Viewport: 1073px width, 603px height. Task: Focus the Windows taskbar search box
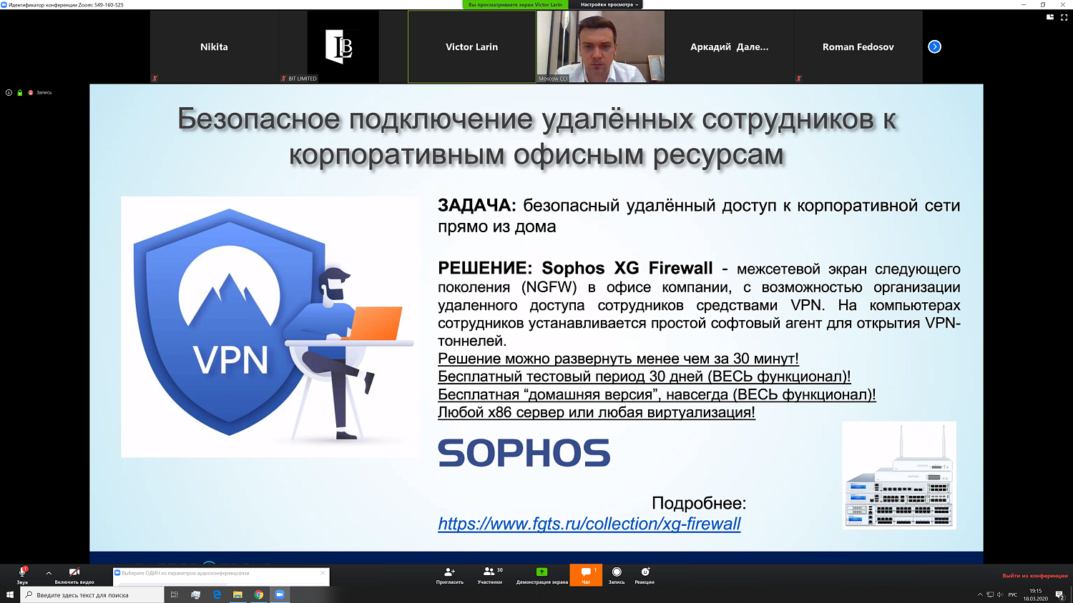92,594
